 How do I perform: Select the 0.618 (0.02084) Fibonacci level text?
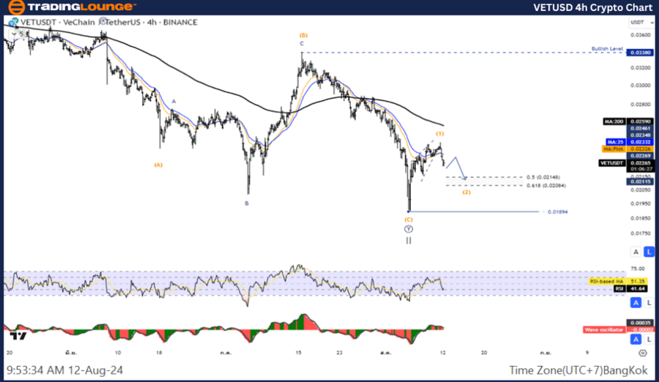546,185
